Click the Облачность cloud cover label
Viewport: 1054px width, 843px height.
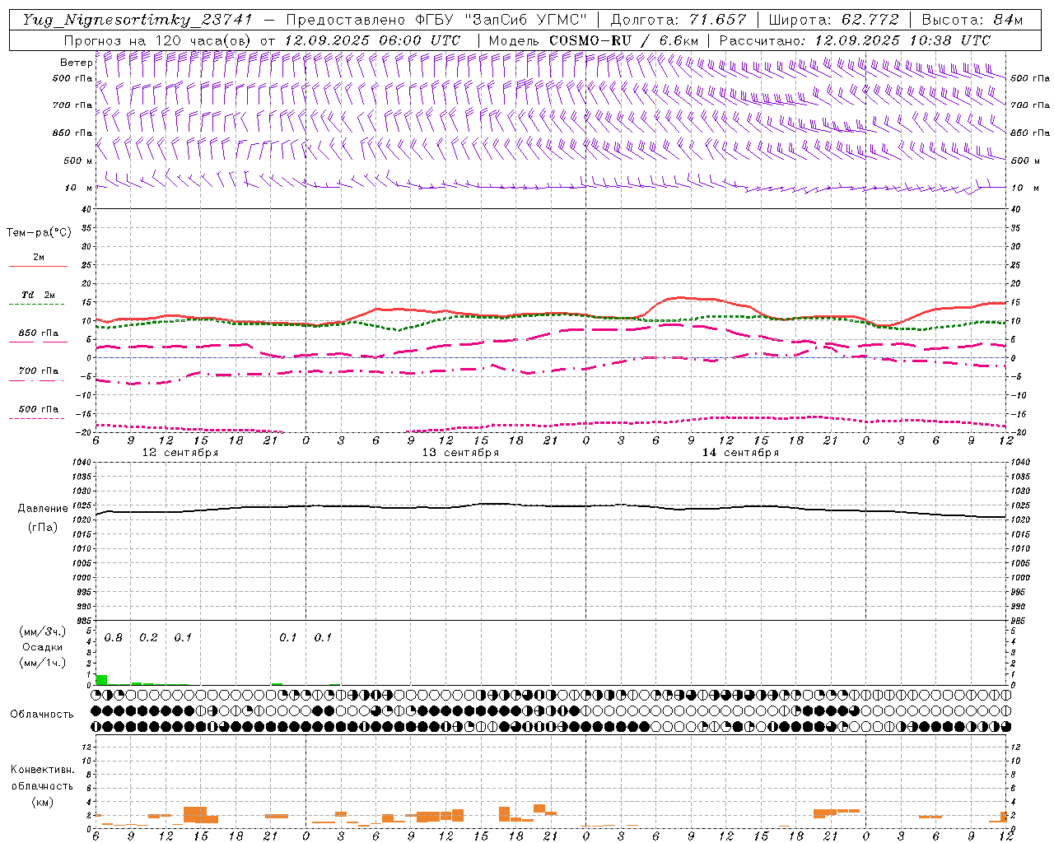click(42, 715)
